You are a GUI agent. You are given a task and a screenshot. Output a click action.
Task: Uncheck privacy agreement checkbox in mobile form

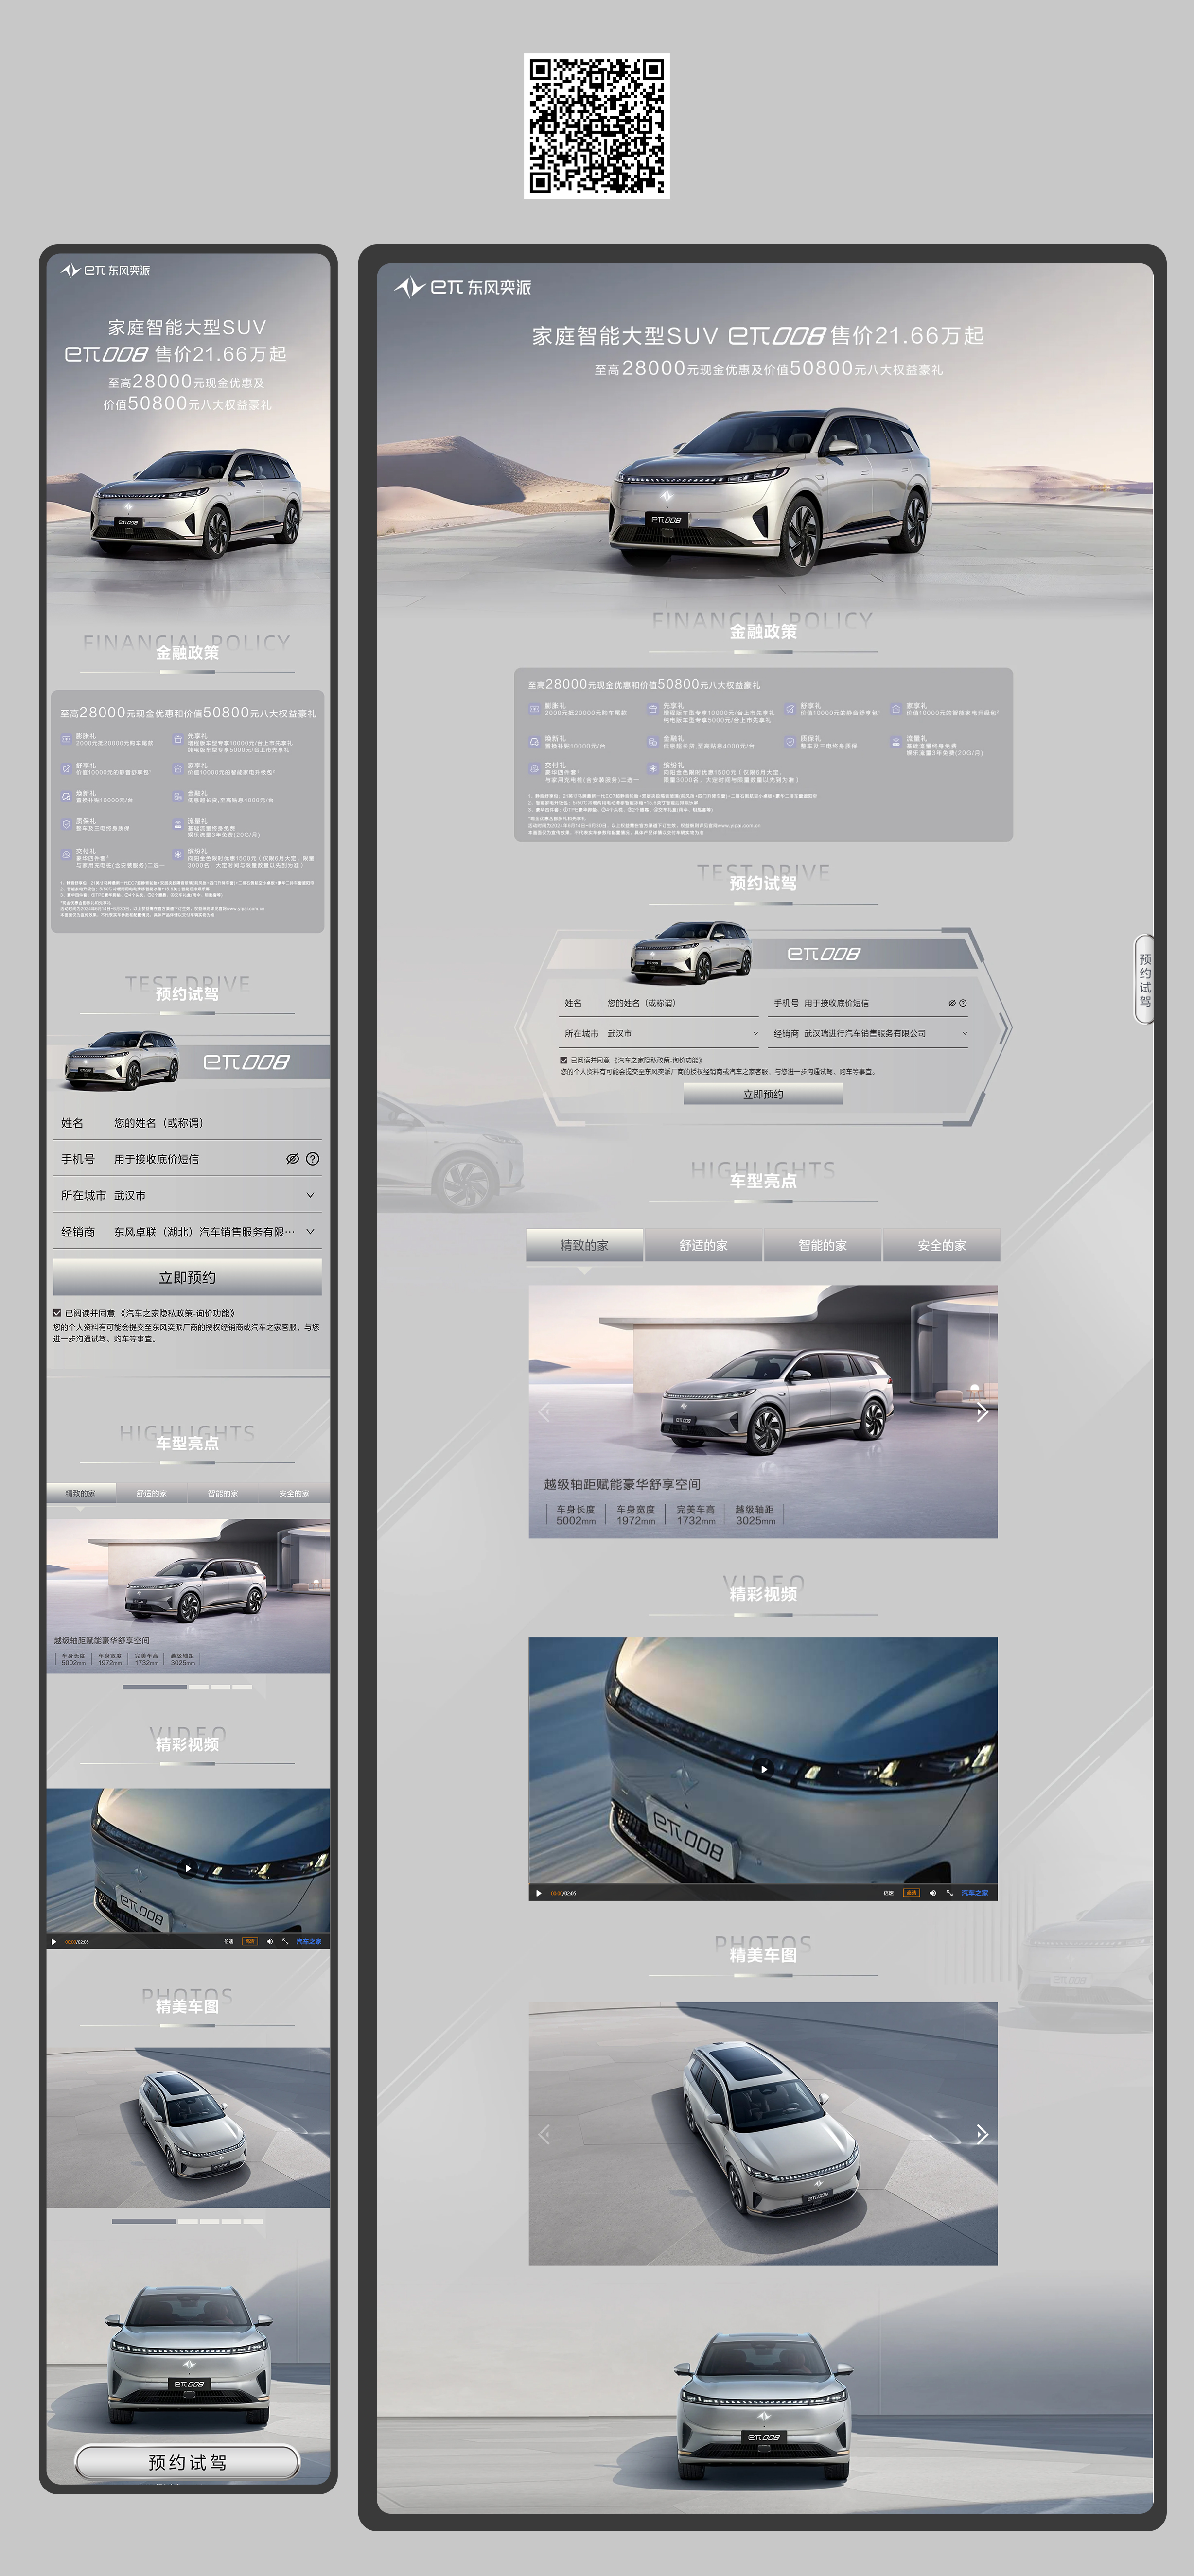[57, 1313]
